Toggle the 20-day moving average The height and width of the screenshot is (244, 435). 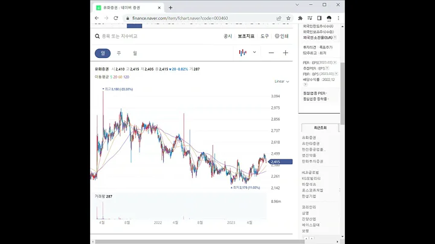(x=115, y=77)
